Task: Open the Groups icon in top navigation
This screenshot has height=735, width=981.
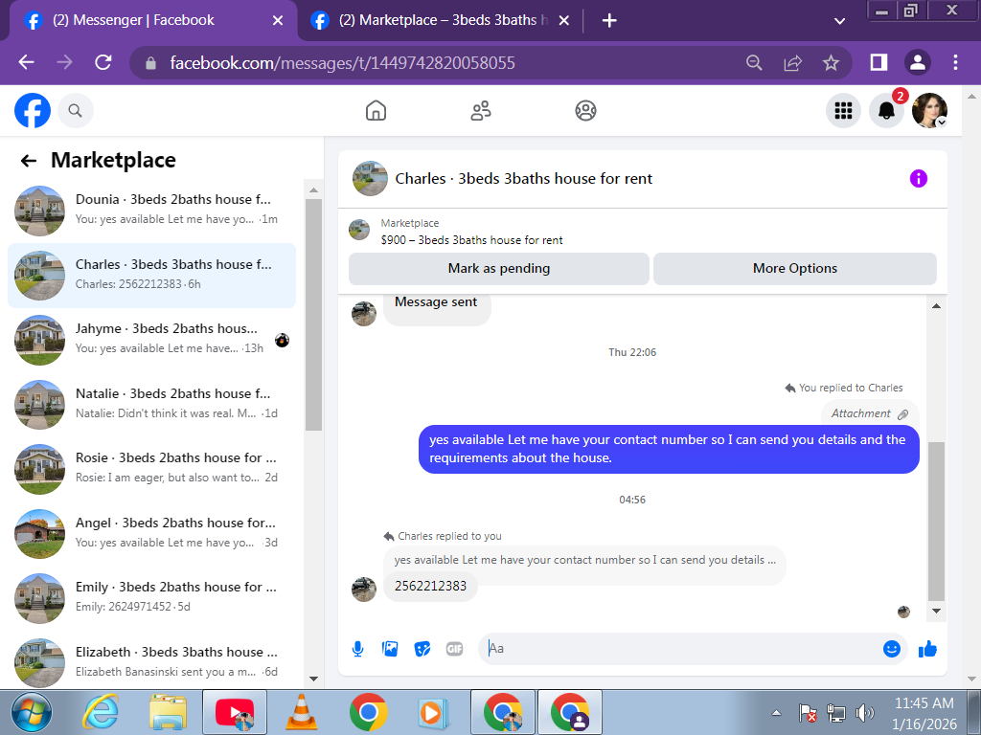Action: pos(585,111)
